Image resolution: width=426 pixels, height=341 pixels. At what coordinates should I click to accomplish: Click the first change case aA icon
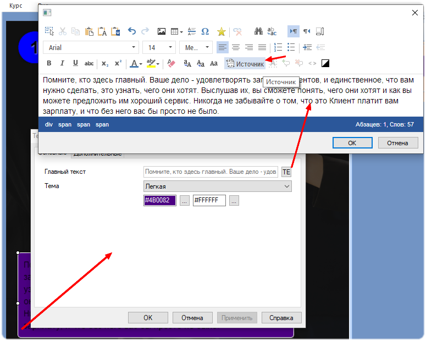pos(187,63)
